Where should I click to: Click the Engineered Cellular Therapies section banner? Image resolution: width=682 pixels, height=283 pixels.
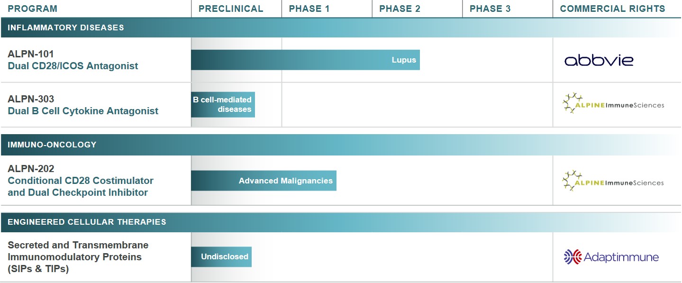tap(87, 222)
